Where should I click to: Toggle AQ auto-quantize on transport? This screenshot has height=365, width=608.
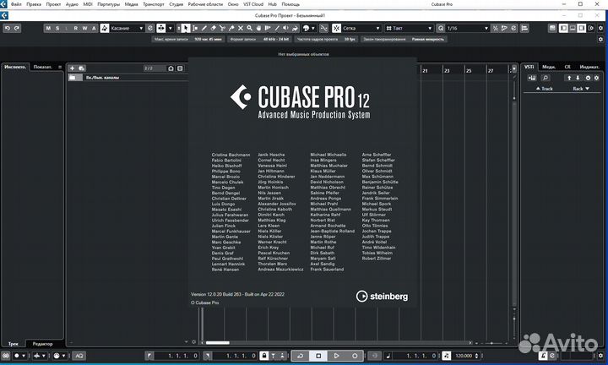(79, 356)
